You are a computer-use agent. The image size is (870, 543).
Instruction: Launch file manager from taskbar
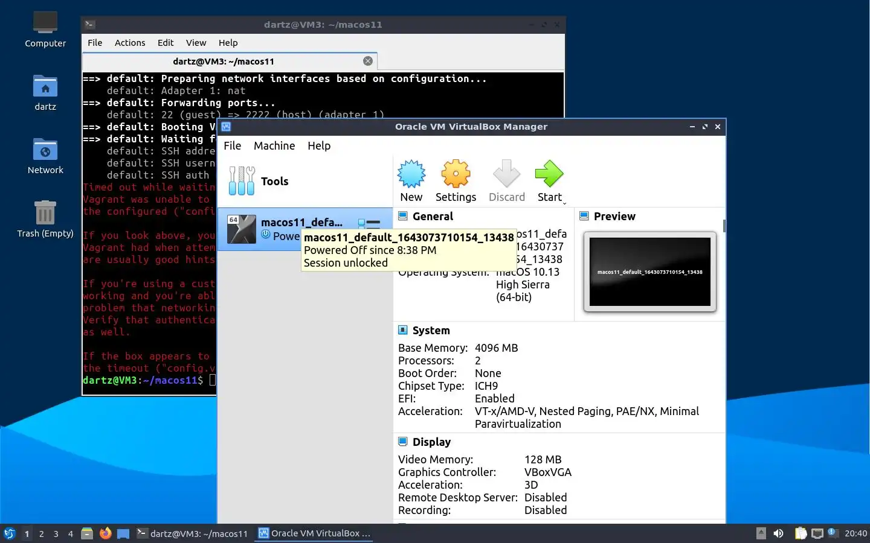pyautogui.click(x=87, y=533)
